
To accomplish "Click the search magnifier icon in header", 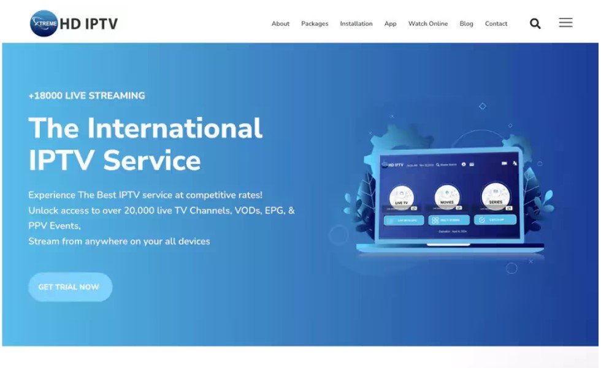I will pos(535,24).
